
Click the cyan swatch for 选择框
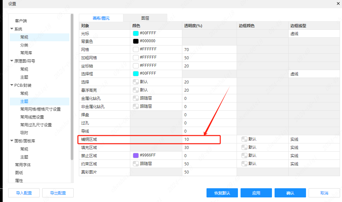point(135,74)
